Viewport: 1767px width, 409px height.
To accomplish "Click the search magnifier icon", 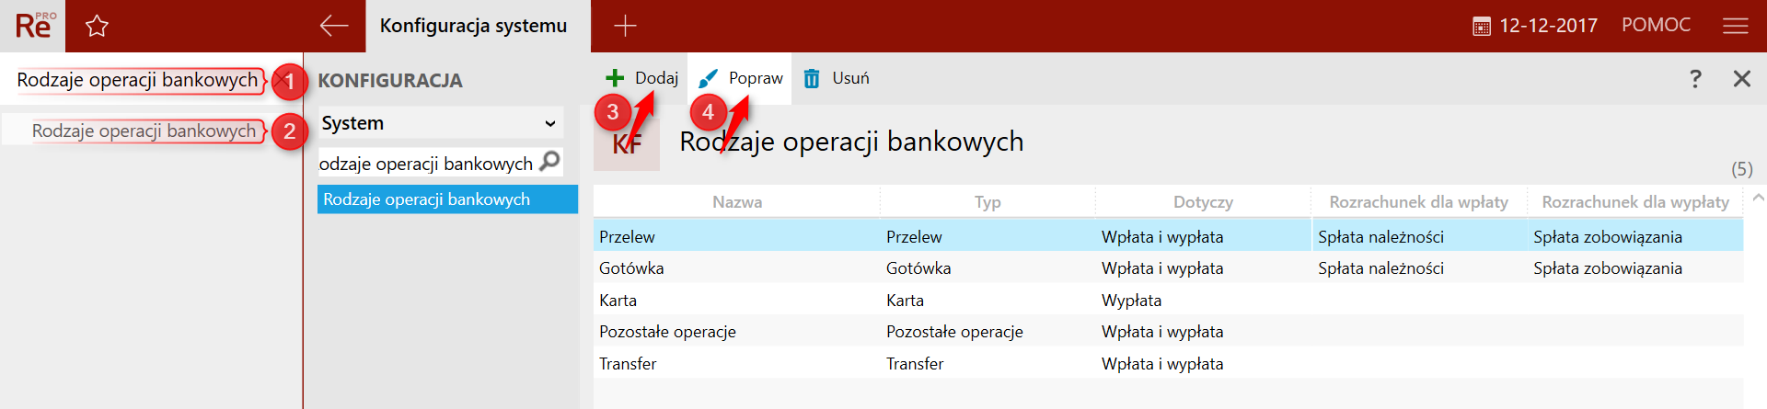I will point(549,162).
